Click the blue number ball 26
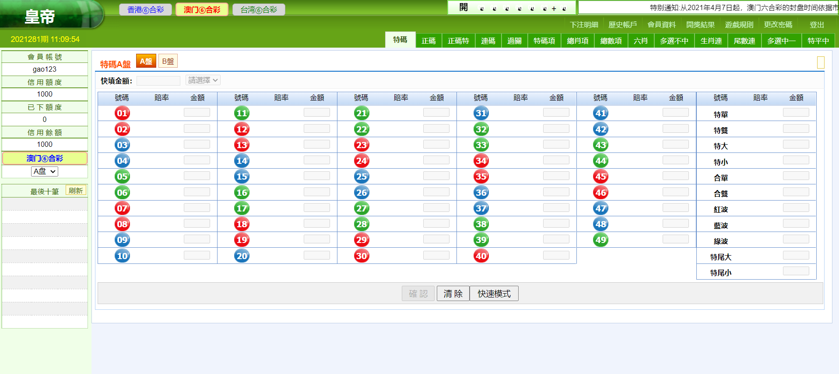The width and height of the screenshot is (839, 374). tap(362, 193)
